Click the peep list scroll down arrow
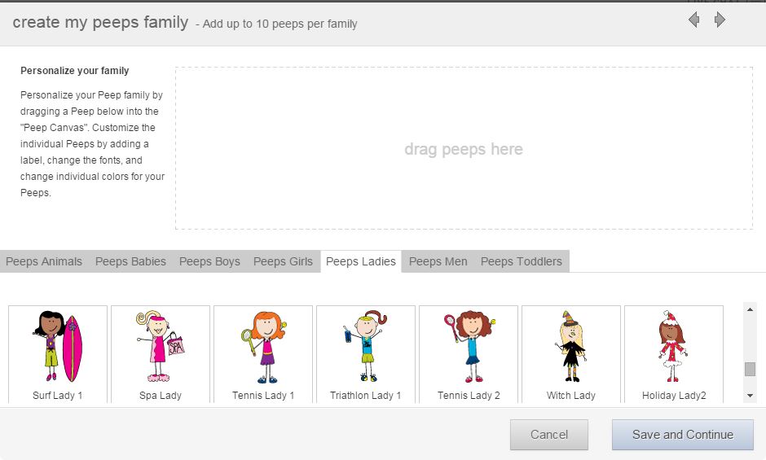 click(x=750, y=396)
